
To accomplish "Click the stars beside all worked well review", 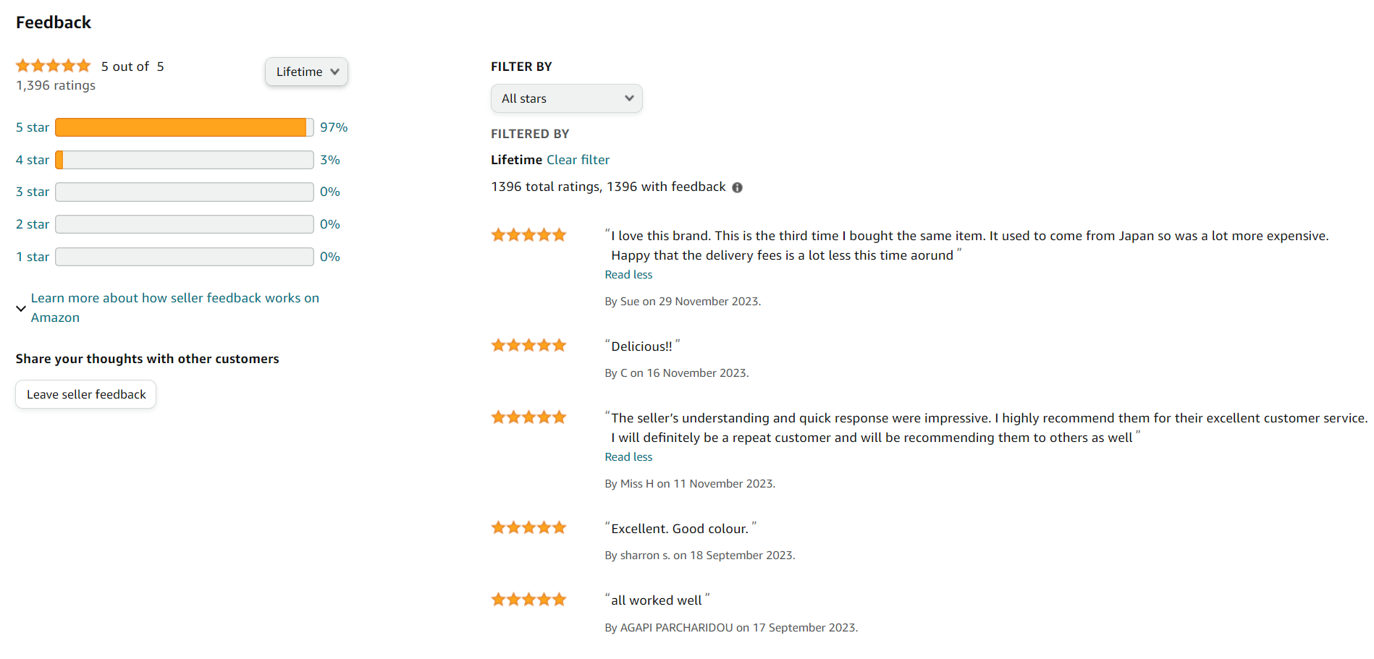I will pyautogui.click(x=528, y=600).
